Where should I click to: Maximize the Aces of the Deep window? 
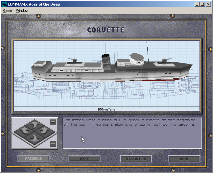[202, 4]
